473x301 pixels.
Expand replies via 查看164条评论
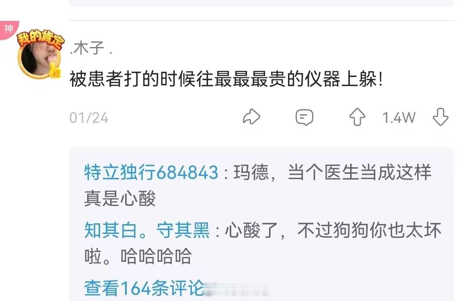pyautogui.click(x=144, y=288)
